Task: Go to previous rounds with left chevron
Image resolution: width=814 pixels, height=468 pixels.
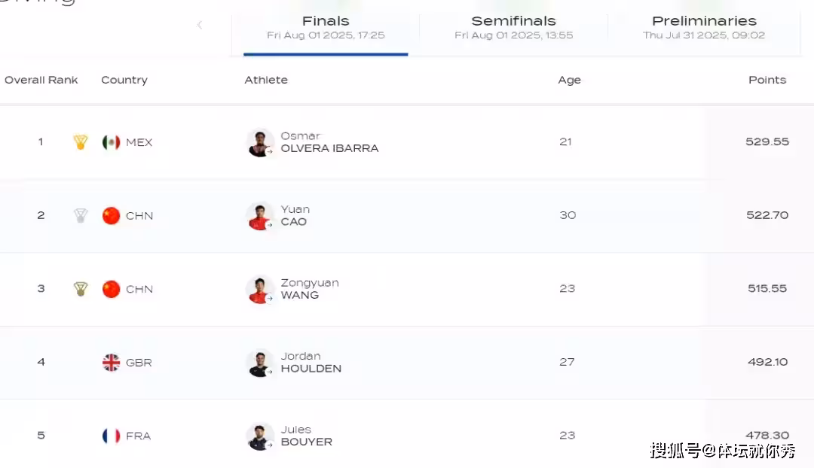Action: coord(200,26)
